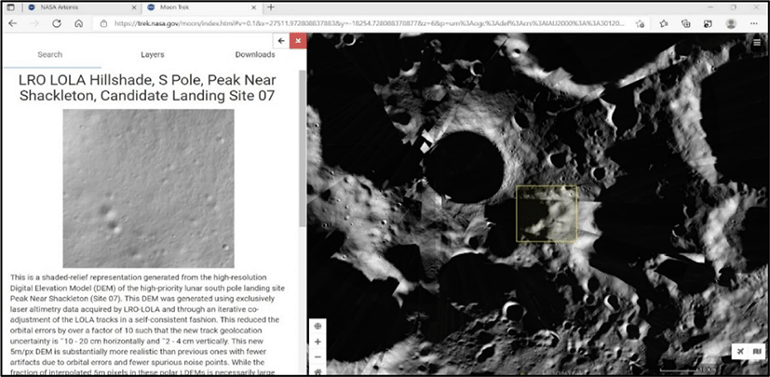Open the browser profile avatar

731,23
